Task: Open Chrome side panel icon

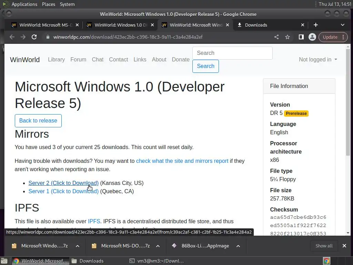Action: [x=301, y=37]
